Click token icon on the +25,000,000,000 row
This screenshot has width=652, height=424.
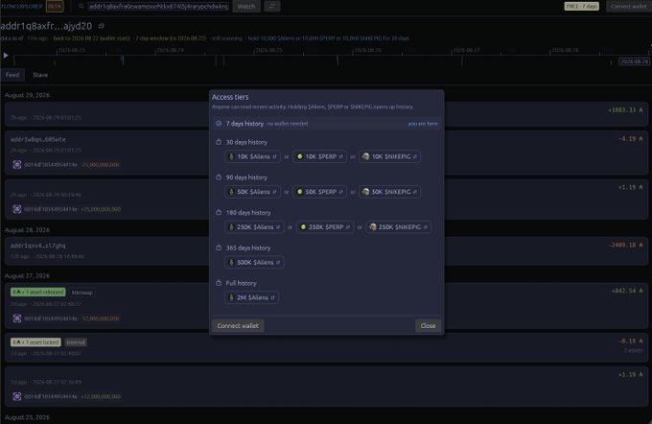click(x=17, y=209)
